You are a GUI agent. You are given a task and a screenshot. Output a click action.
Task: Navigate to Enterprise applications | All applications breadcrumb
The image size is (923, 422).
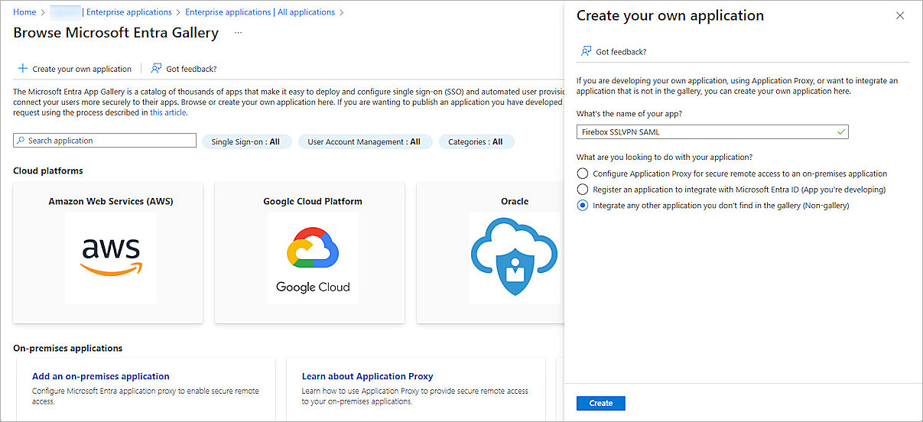(260, 12)
